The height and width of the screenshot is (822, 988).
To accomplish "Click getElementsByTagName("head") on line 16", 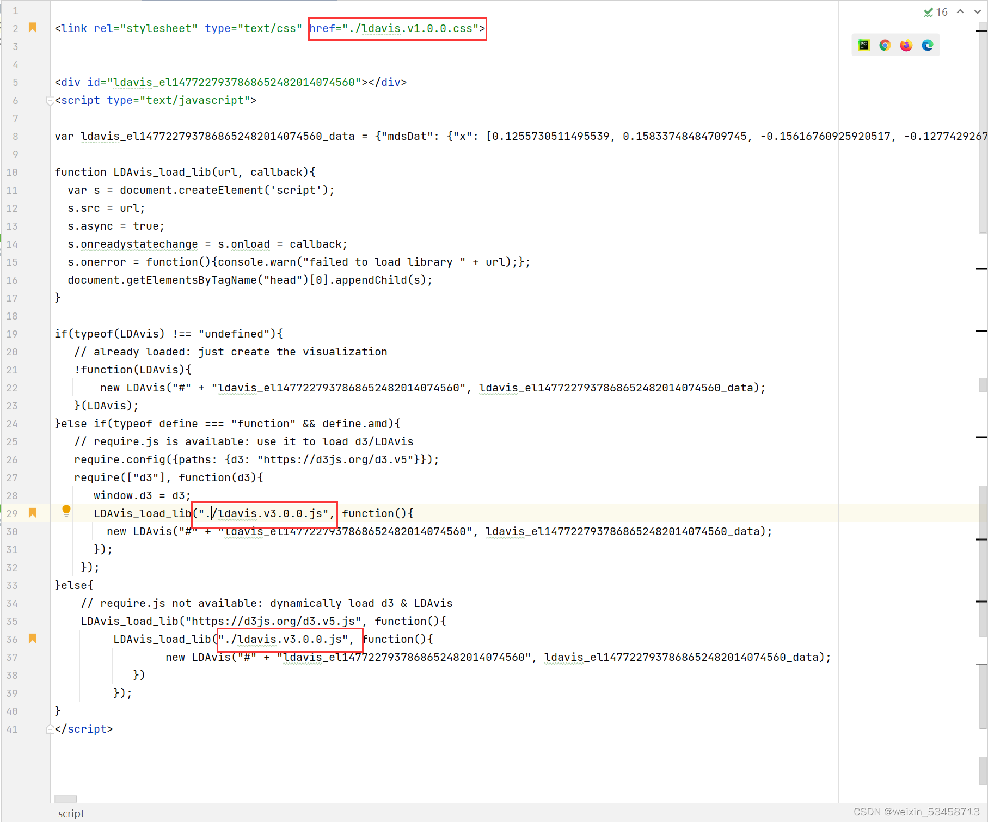I will (x=218, y=280).
